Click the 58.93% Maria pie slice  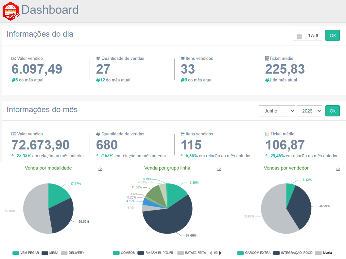click(x=274, y=212)
